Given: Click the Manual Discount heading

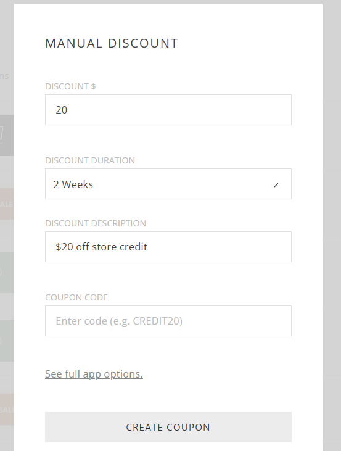Looking at the screenshot, I should point(112,43).
